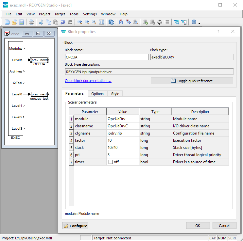Image resolution: width=243 pixels, height=241 pixels.
Task: Connect to target with green plus icon
Action: click(x=145, y=22)
